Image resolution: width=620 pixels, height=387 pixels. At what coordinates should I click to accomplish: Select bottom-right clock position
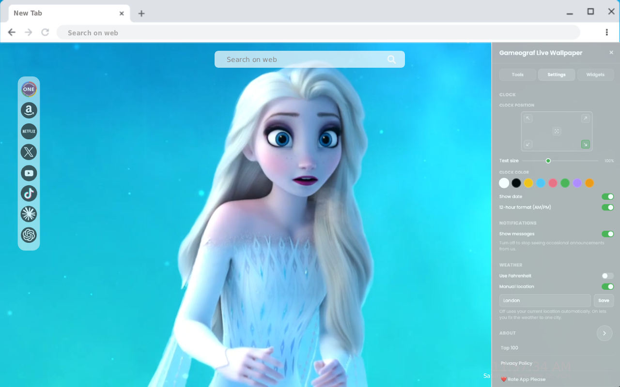click(x=586, y=144)
